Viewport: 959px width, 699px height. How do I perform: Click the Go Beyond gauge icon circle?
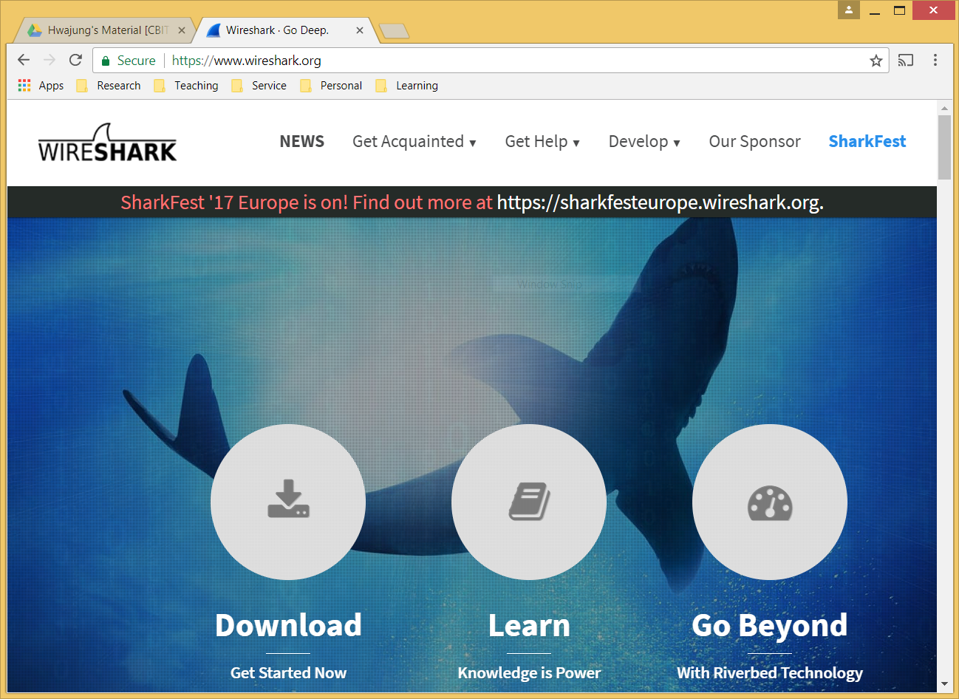coord(770,502)
